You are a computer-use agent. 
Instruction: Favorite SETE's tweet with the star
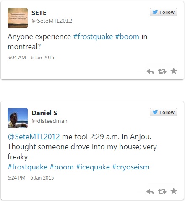174,71
